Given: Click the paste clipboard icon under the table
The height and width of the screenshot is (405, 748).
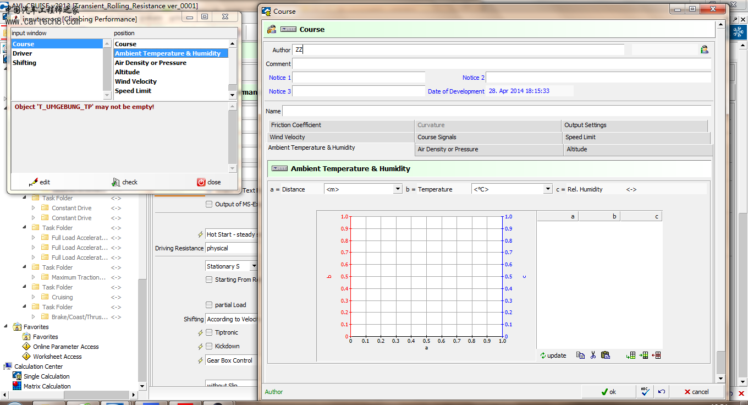Looking at the screenshot, I should tap(606, 355).
